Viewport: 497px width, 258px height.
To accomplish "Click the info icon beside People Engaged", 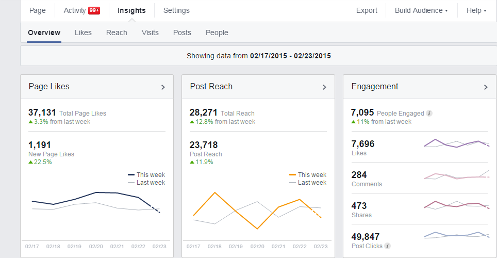I will 429,114.
